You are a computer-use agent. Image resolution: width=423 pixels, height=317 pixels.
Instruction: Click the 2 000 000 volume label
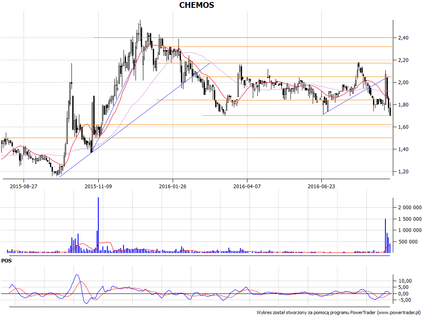pos(409,207)
